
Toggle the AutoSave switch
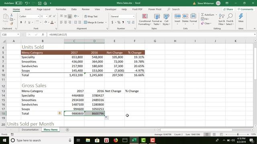[18, 3]
